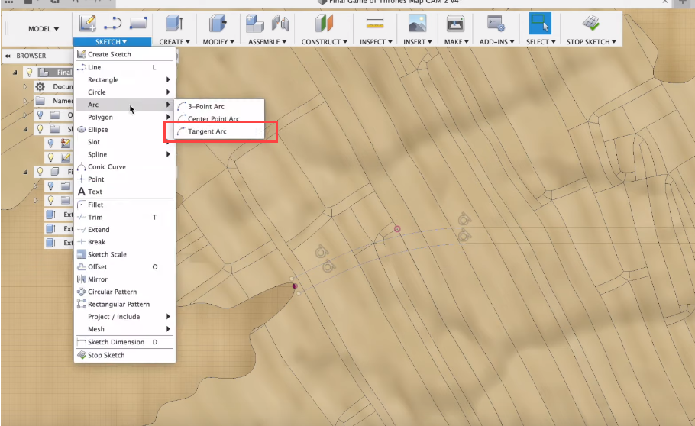The width and height of the screenshot is (695, 426).
Task: Pick the Fillet command in the Sketch menu
Action: 124,205
